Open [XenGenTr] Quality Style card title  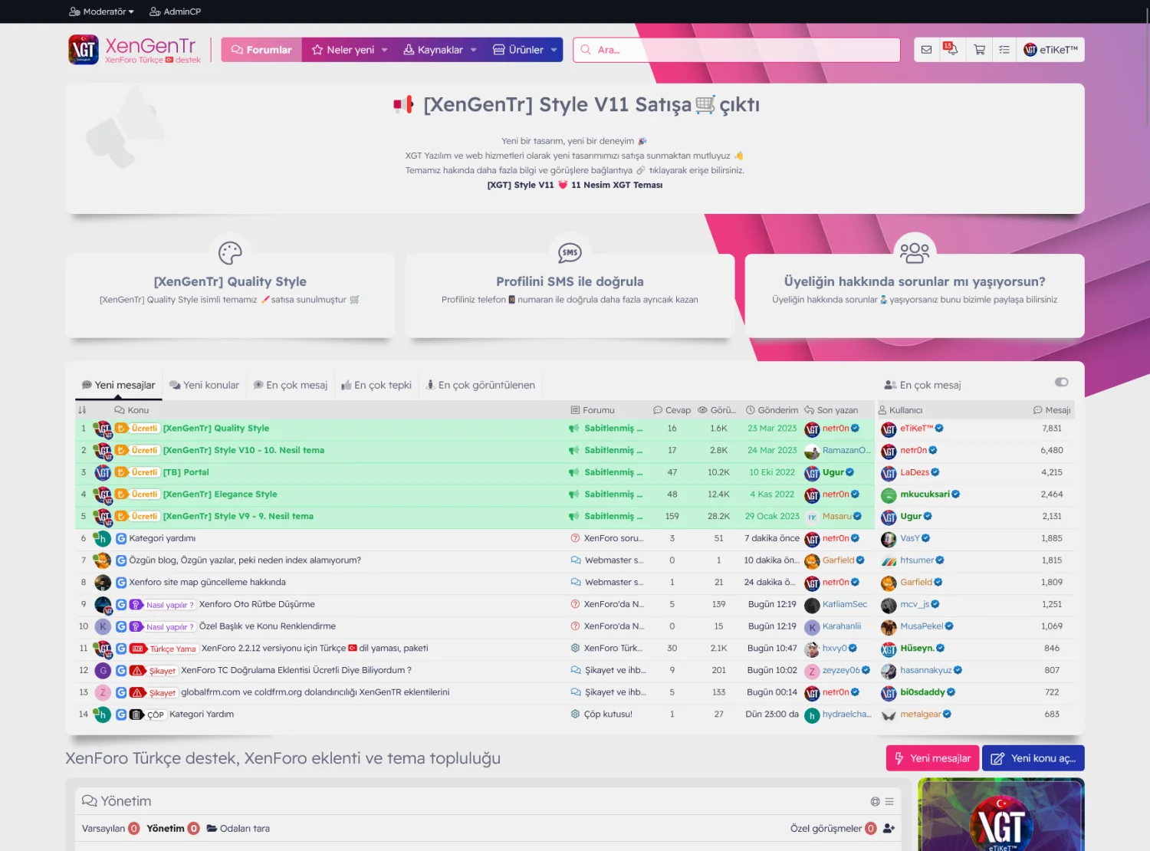[230, 281]
